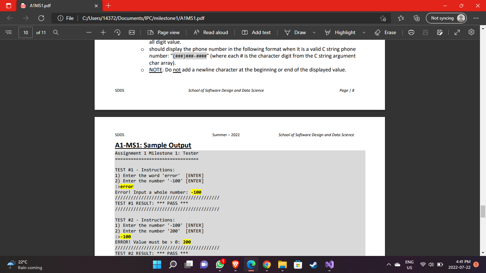Open Add text to insert text
Viewport: 486px width, 273px height.
257,32
